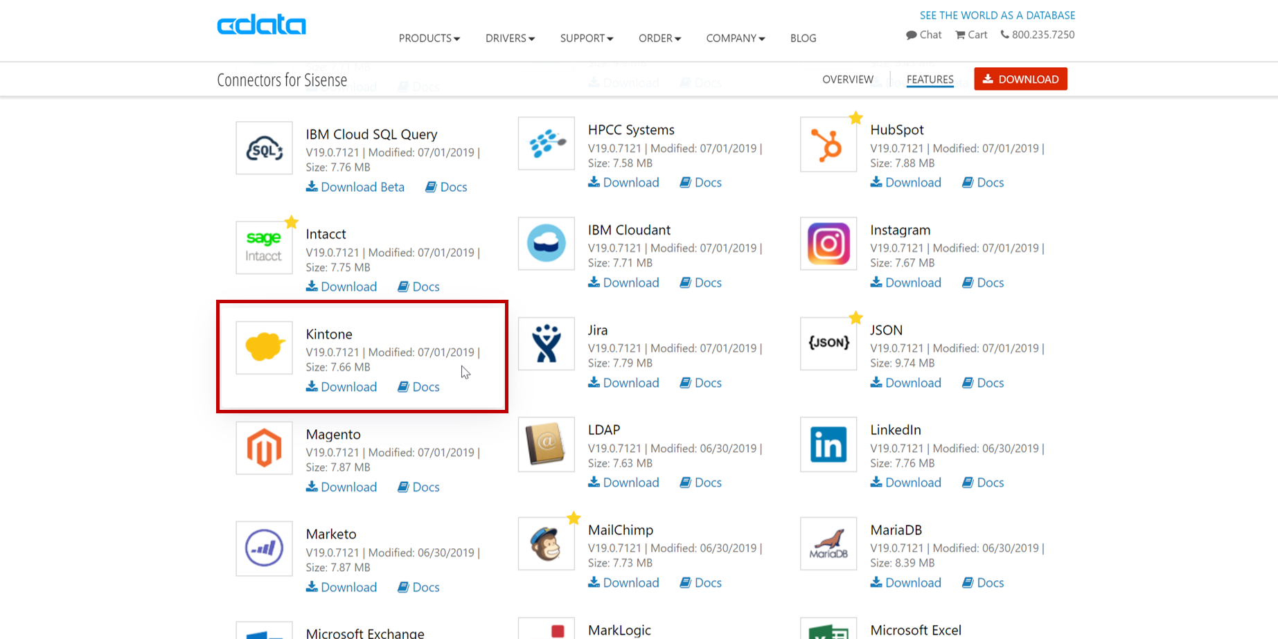Expand the Order menu

click(x=660, y=38)
